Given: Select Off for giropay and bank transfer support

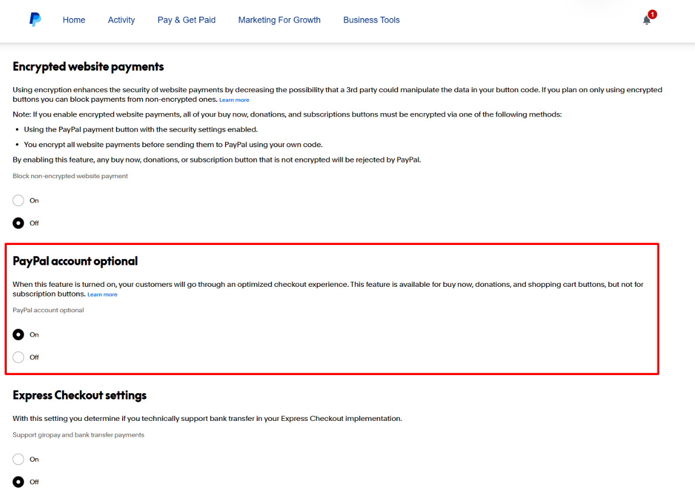Looking at the screenshot, I should [x=19, y=482].
